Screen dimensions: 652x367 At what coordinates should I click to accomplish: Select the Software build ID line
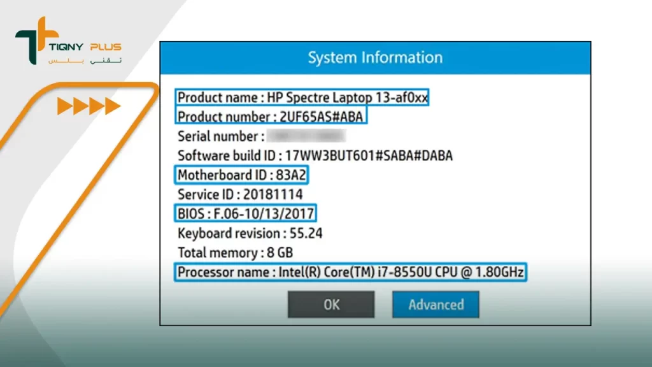[315, 155]
